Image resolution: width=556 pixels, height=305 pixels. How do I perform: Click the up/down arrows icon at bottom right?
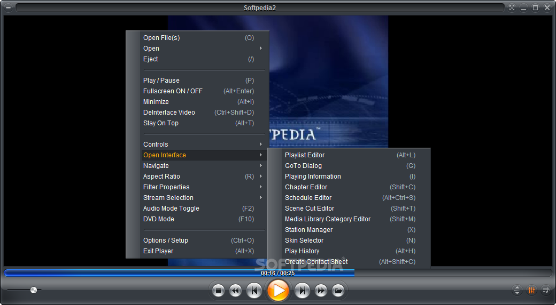[x=517, y=291]
